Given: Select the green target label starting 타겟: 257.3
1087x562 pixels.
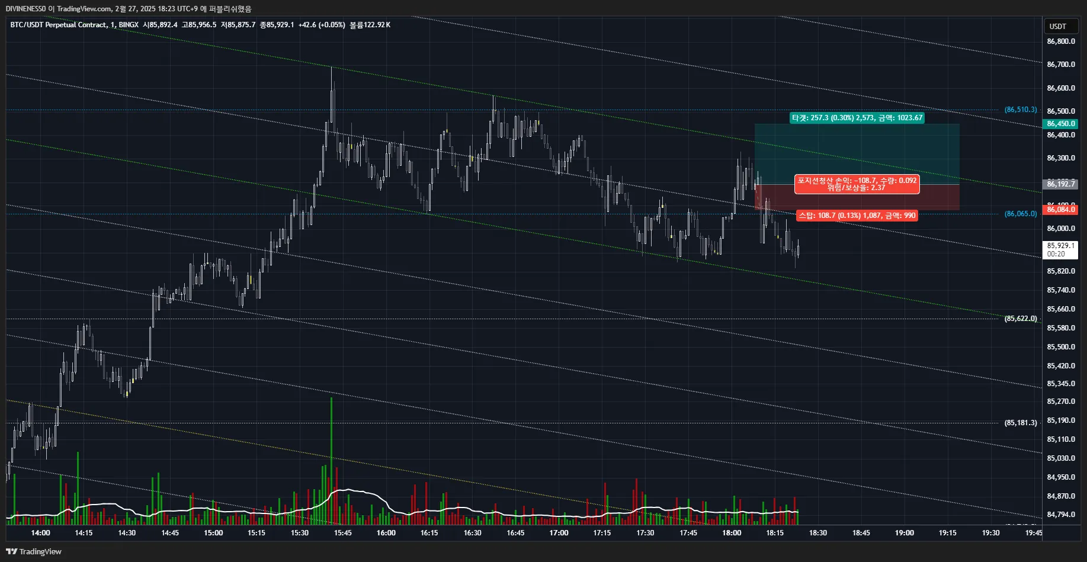Looking at the screenshot, I should (x=857, y=118).
